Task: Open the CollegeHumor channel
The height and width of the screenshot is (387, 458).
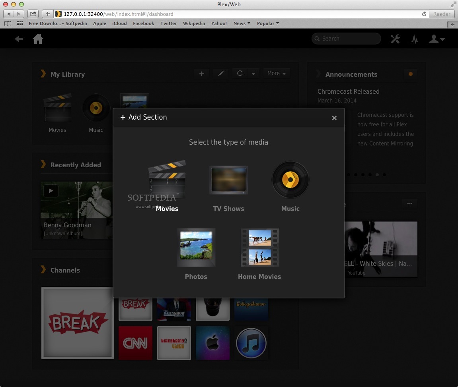Action: [x=251, y=309]
